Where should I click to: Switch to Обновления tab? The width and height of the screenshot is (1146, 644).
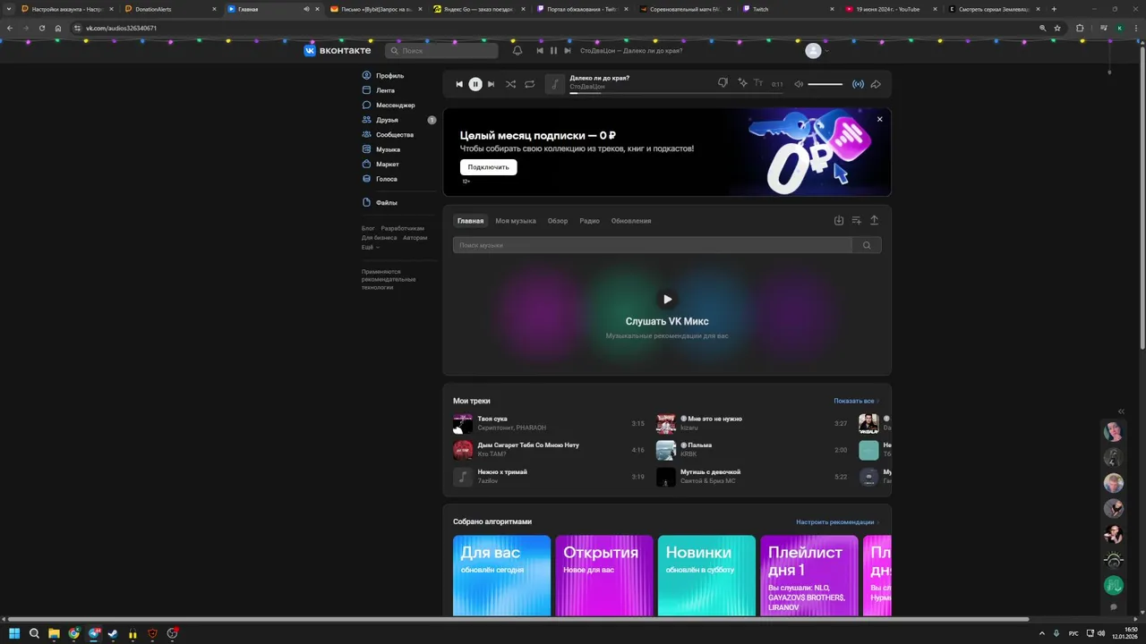click(x=631, y=221)
